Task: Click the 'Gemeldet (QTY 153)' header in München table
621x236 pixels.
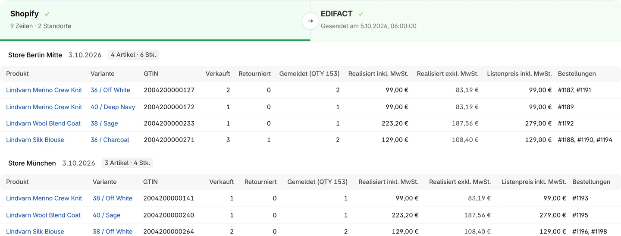Action: [x=317, y=182]
